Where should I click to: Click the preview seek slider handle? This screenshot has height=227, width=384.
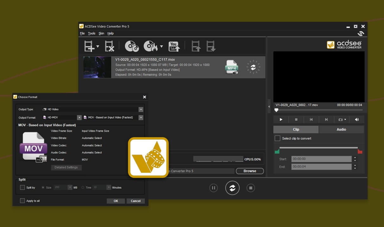276,110
